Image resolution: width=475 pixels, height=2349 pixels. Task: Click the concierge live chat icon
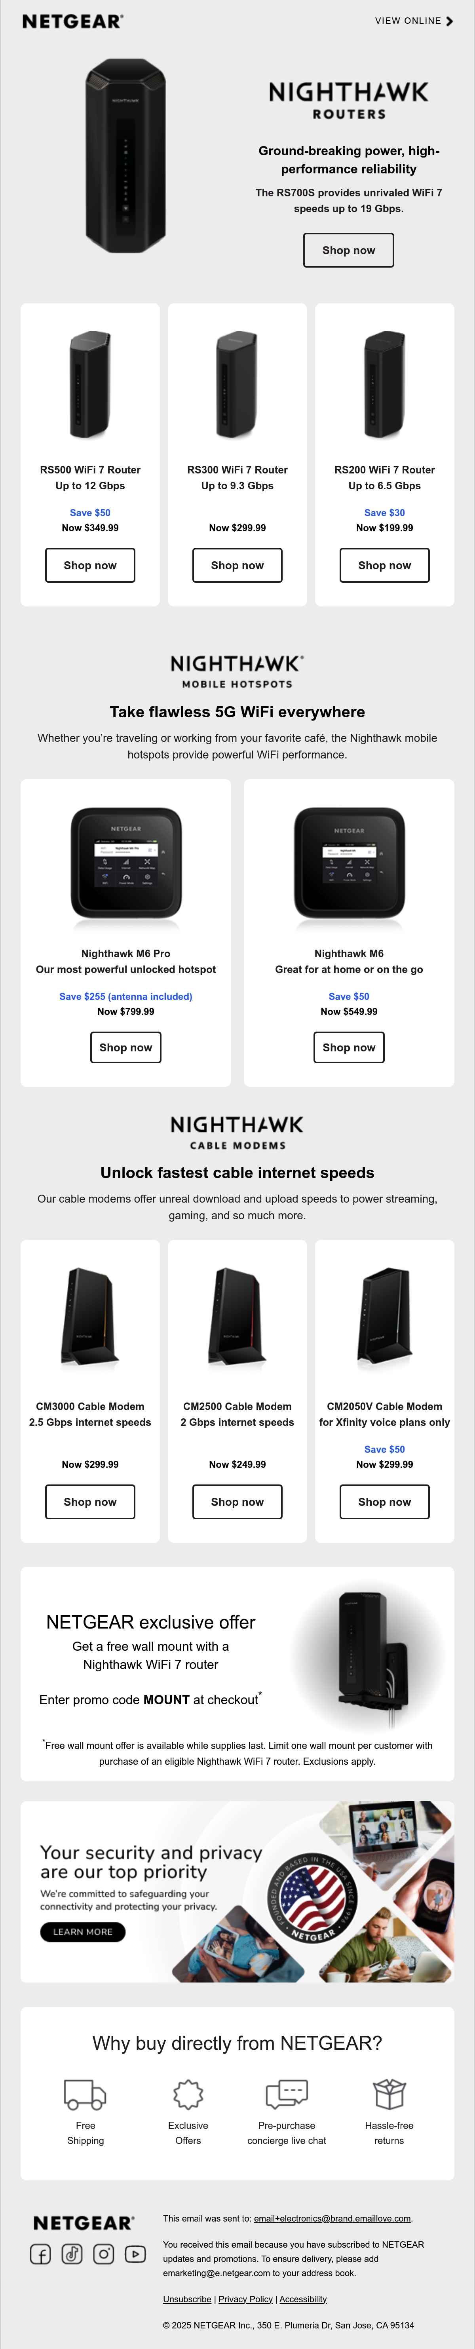286,2094
